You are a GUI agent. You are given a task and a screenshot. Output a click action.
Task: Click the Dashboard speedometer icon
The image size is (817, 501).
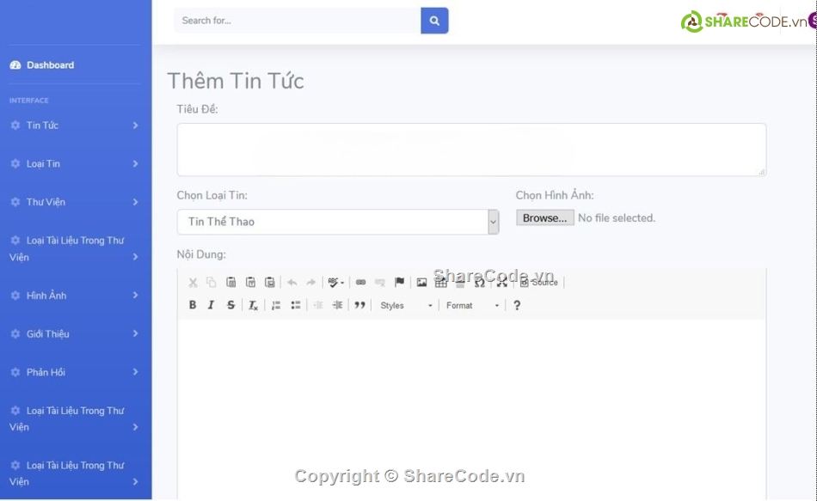tap(15, 65)
